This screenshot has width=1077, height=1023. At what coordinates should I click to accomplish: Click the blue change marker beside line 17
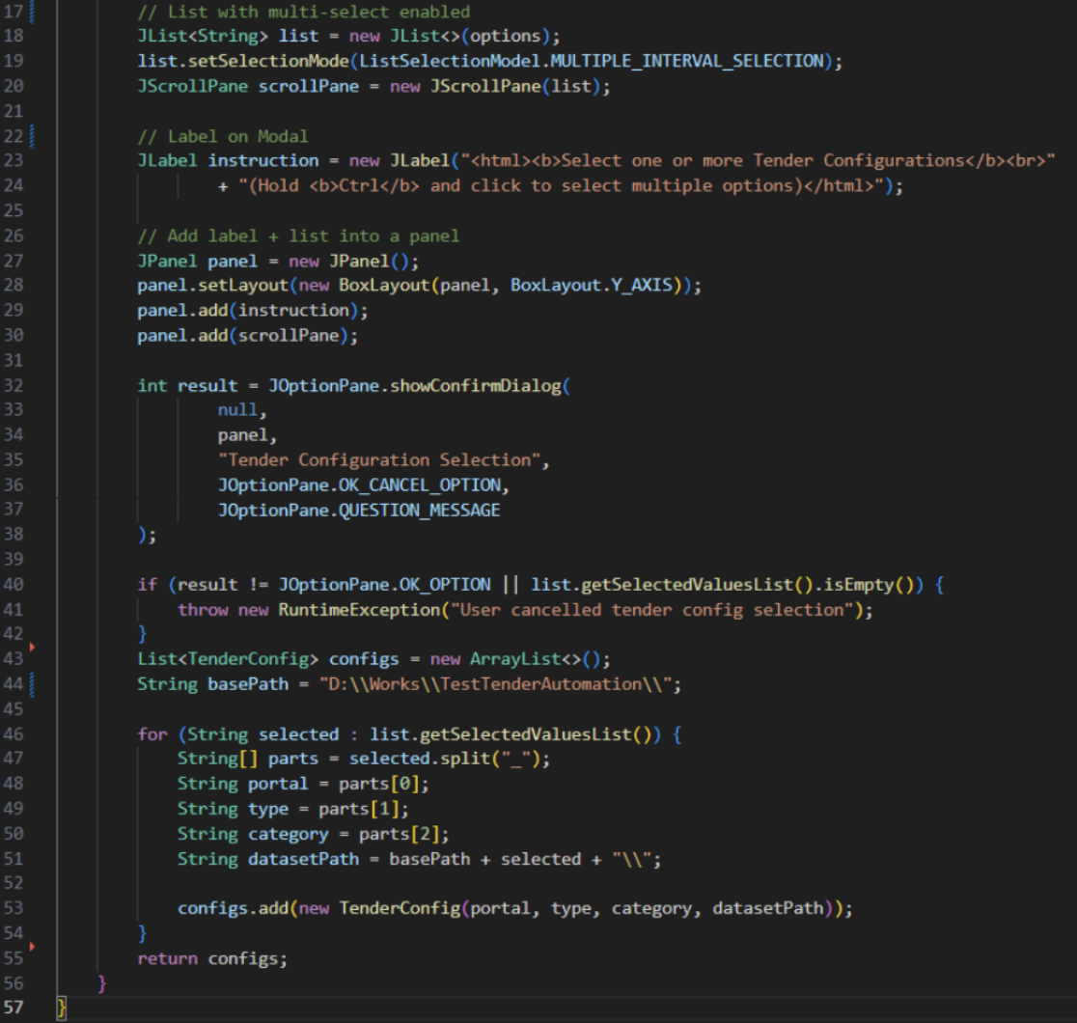[x=32, y=12]
